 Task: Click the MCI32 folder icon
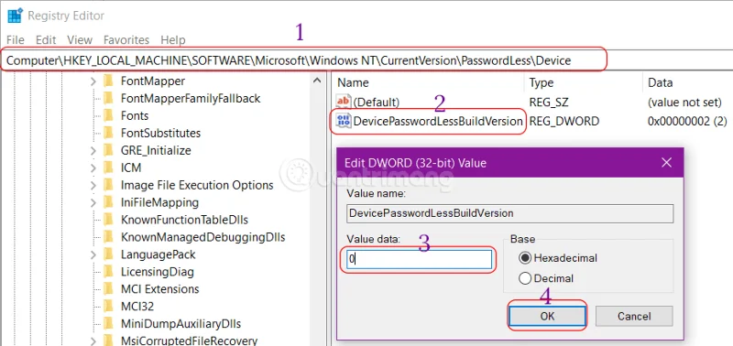click(x=108, y=307)
